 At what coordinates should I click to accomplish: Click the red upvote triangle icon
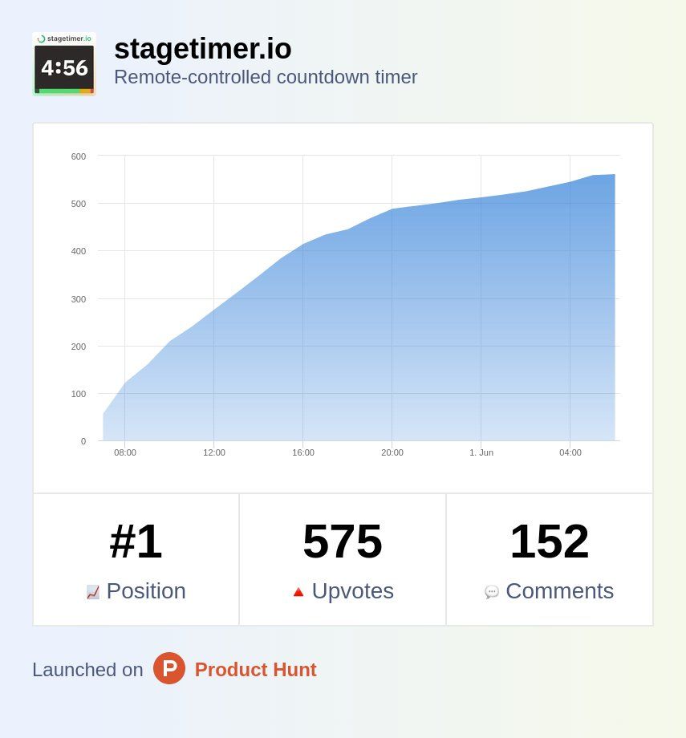[x=298, y=592]
